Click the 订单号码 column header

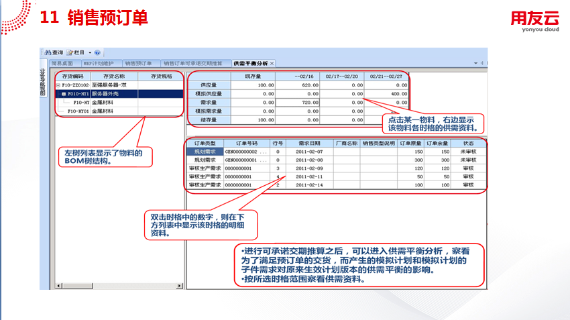[x=247, y=144]
